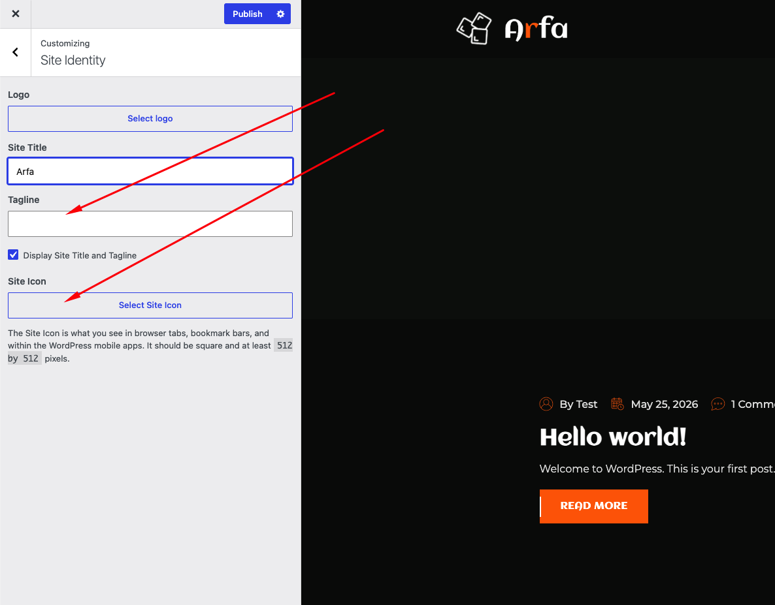Click the Select logo button
Screen dimensions: 775x605
point(150,118)
